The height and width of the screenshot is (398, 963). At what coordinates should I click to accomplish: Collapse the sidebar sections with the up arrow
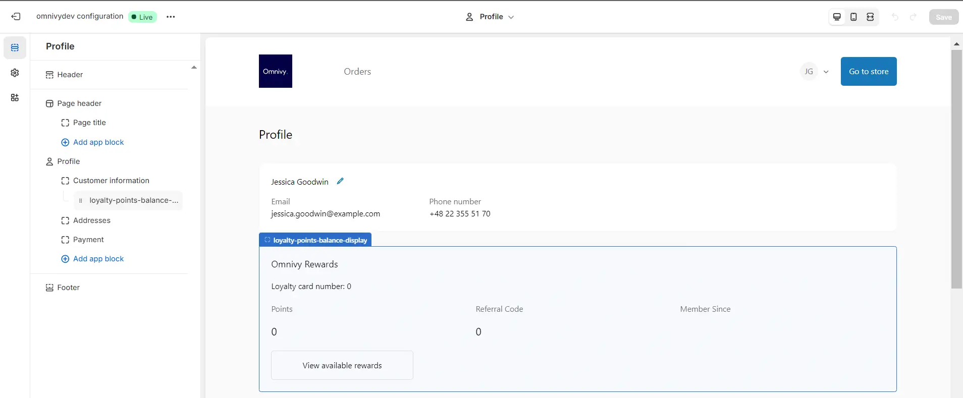coord(194,67)
